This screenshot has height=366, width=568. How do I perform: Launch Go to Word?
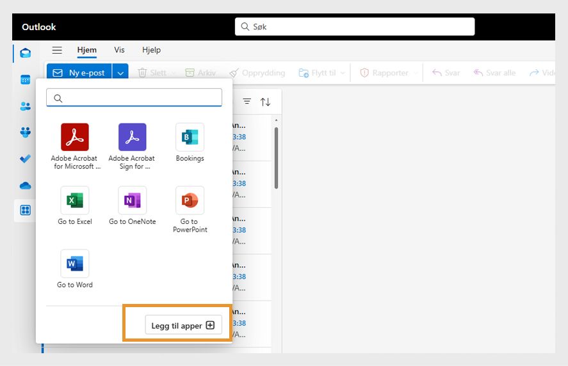tap(75, 269)
